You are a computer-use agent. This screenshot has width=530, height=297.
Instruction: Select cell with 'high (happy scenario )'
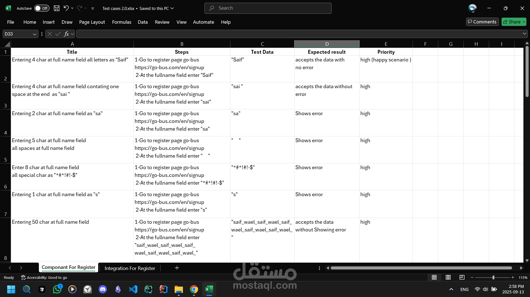[x=386, y=69]
